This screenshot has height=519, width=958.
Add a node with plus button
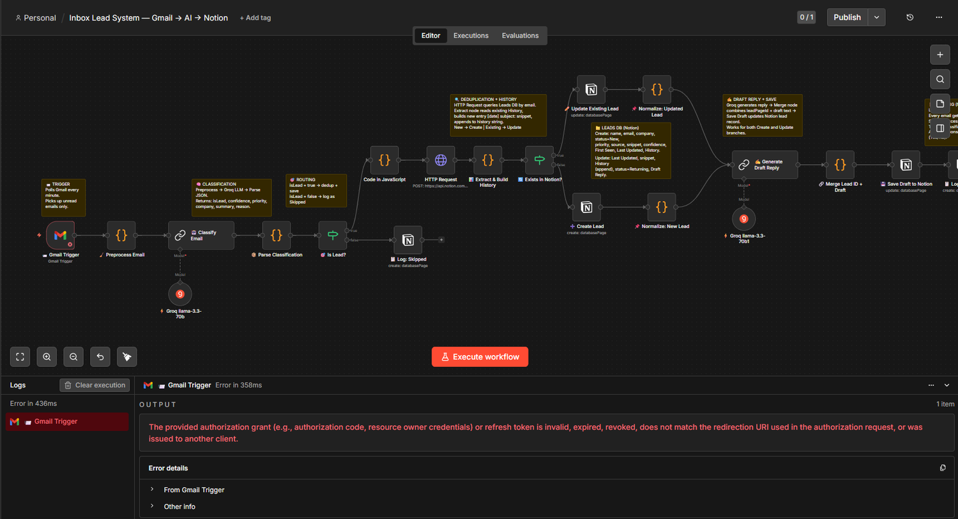(940, 55)
